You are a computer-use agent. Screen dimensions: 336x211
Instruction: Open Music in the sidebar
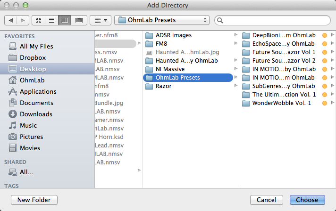click(47, 125)
